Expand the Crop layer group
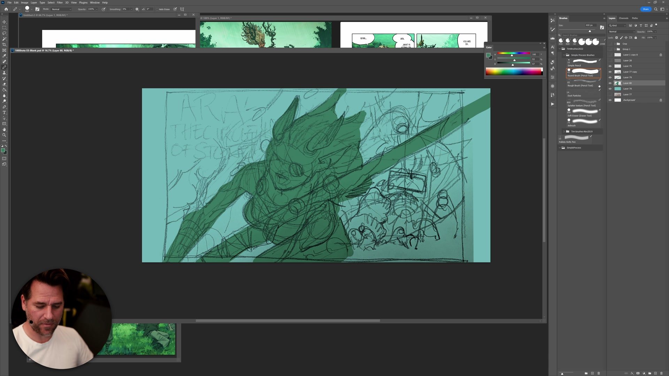Viewport: 669px width, 376px height. coord(615,44)
